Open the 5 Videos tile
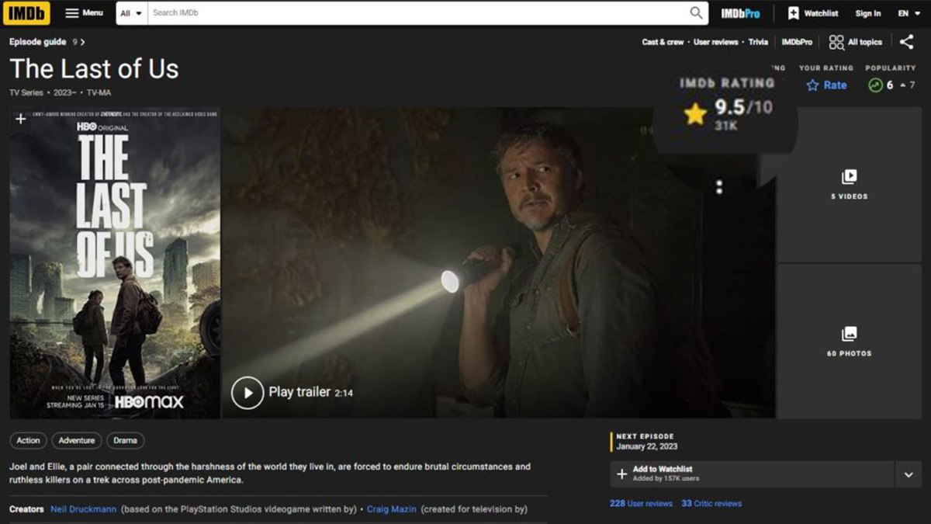This screenshot has height=524, width=931. pos(849,185)
